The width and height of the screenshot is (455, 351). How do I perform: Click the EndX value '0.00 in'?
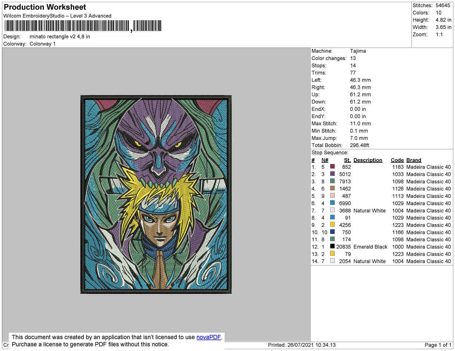point(358,109)
